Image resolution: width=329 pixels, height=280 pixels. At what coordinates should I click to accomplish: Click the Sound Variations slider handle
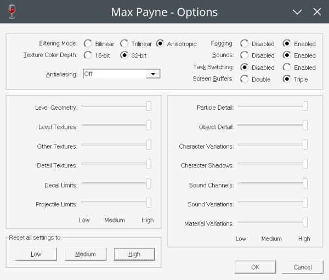(x=305, y=203)
